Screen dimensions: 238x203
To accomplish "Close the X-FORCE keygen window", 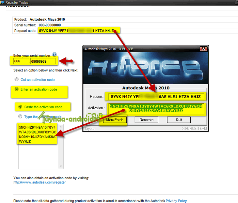I will point(203,49).
